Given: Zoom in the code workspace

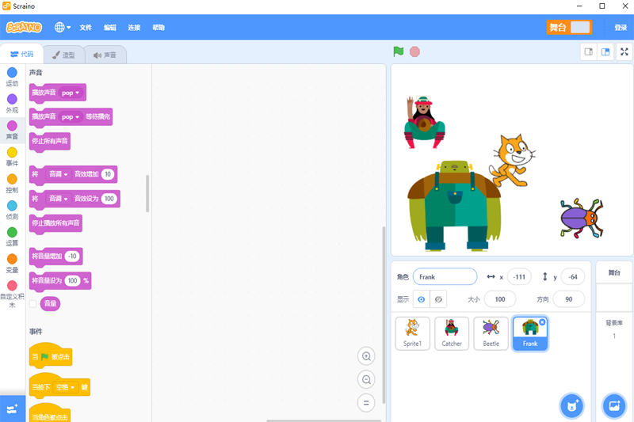Looking at the screenshot, I should (366, 356).
